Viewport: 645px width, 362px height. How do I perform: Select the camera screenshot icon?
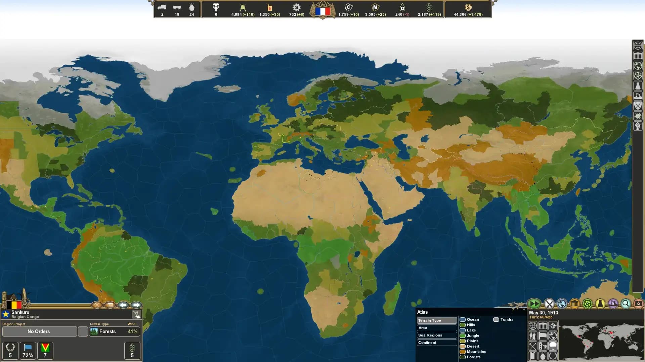[x=638, y=304]
